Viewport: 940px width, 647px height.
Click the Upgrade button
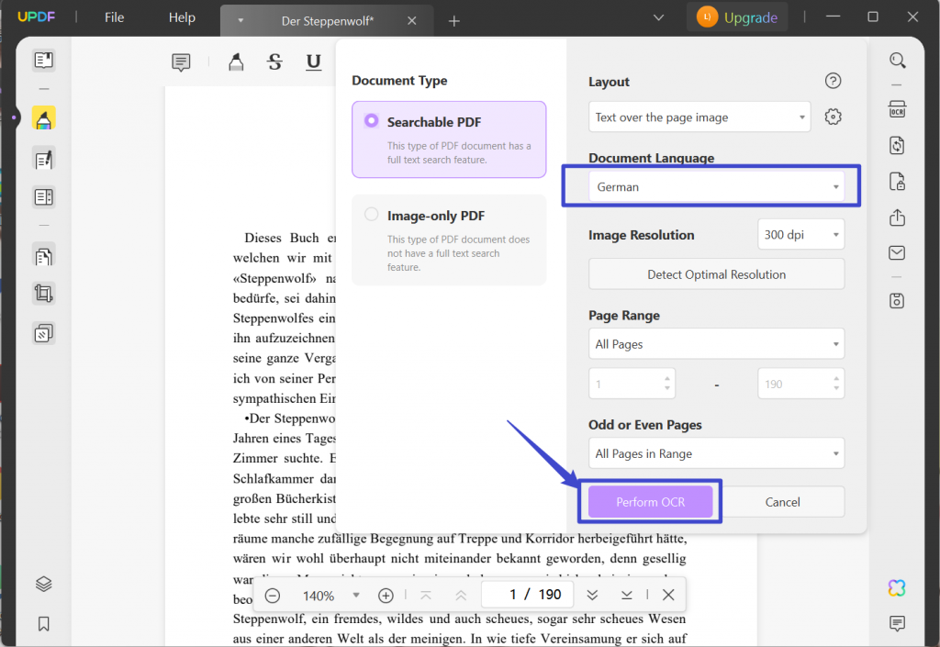point(737,17)
